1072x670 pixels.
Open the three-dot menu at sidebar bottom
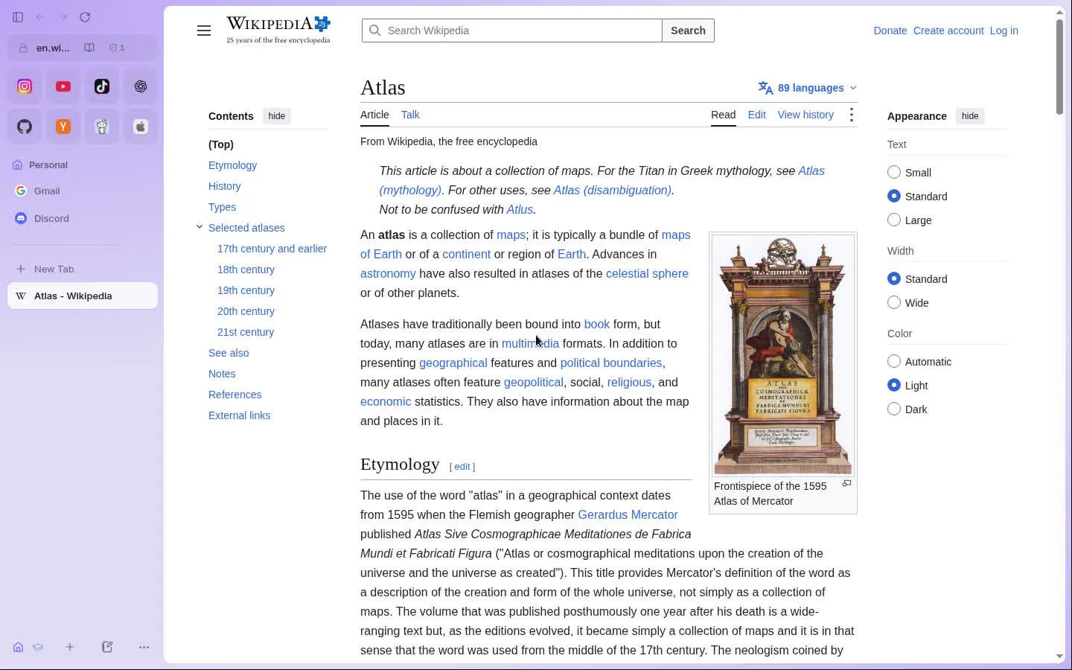pyautogui.click(x=144, y=647)
